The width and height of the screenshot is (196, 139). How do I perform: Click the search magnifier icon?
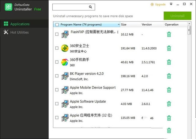tap(90, 7)
